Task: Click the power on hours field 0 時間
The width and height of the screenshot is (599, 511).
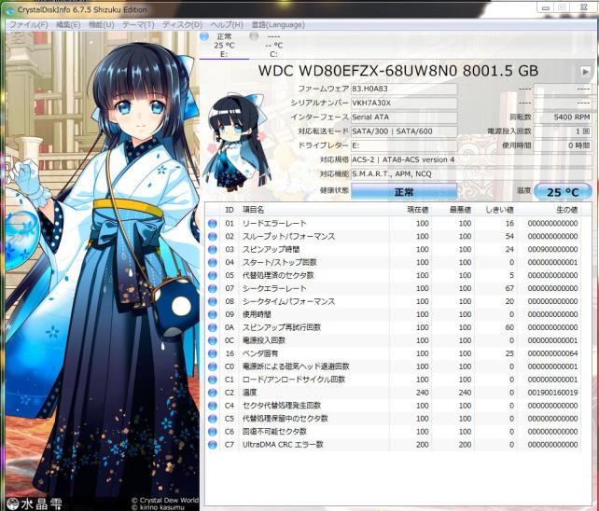Action: click(563, 145)
